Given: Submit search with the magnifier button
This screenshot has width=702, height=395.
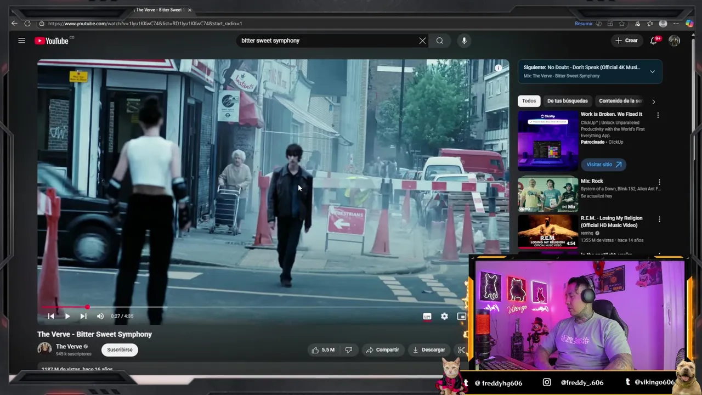Looking at the screenshot, I should coord(439,41).
